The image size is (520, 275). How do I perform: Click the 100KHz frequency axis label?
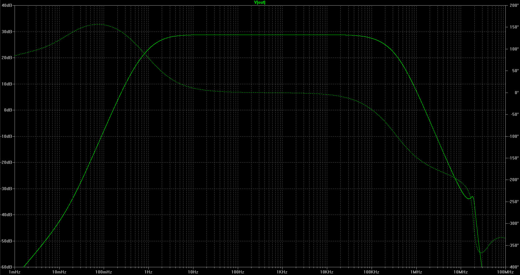tap(371, 272)
